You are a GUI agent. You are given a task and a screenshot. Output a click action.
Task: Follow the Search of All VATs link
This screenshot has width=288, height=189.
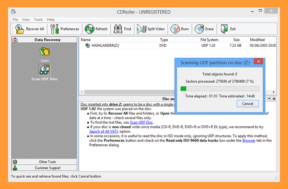104,131
